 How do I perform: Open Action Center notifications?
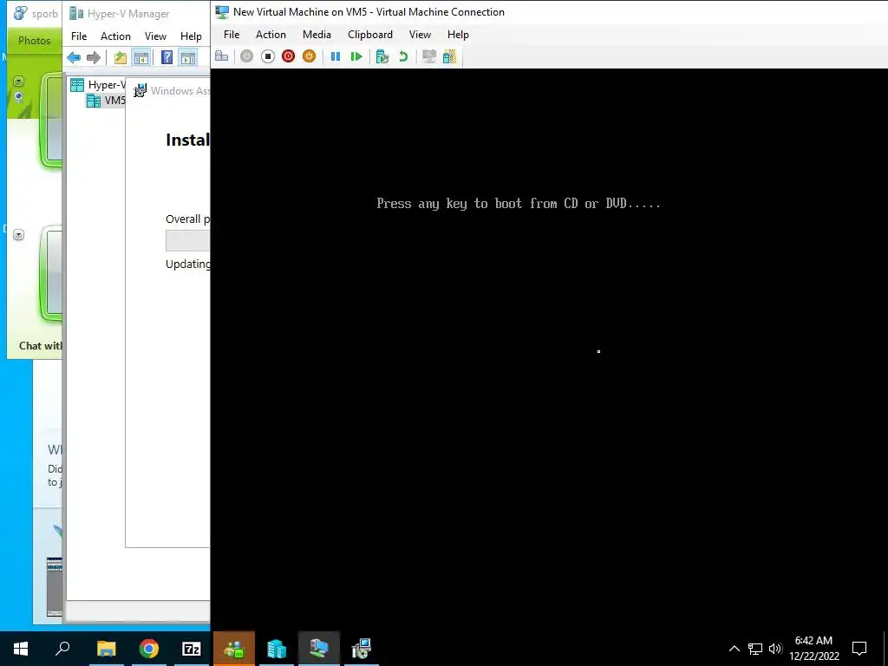tap(859, 649)
